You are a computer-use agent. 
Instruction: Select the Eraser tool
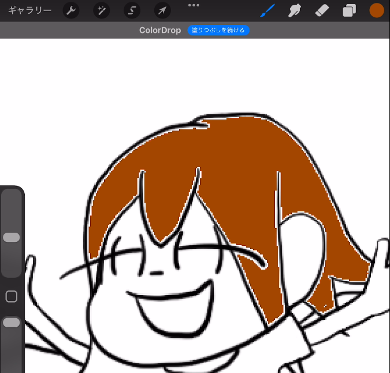322,10
